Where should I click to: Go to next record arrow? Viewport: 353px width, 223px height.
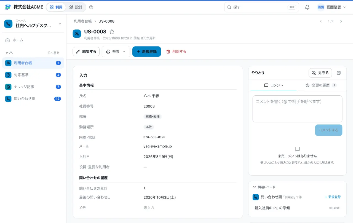341,21
